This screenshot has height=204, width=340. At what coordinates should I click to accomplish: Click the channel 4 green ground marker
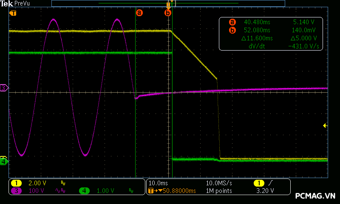pyautogui.click(x=4, y=161)
